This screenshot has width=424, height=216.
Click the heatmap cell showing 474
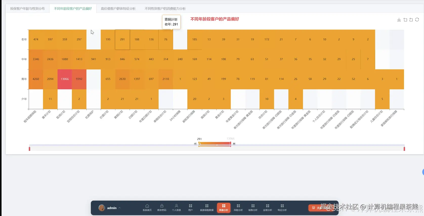[36, 40]
